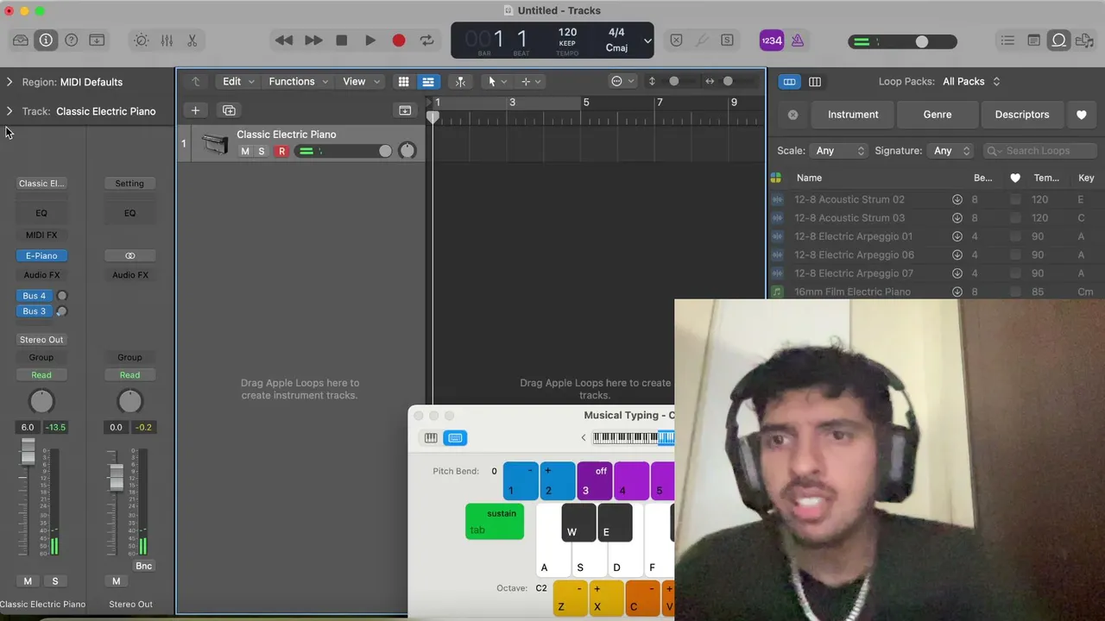The height and width of the screenshot is (621, 1105).
Task: Open Editors scissors icon
Action: 193,41
